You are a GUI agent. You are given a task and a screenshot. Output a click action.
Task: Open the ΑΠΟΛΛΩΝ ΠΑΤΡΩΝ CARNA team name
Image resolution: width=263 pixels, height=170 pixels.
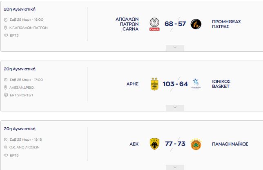127,24
